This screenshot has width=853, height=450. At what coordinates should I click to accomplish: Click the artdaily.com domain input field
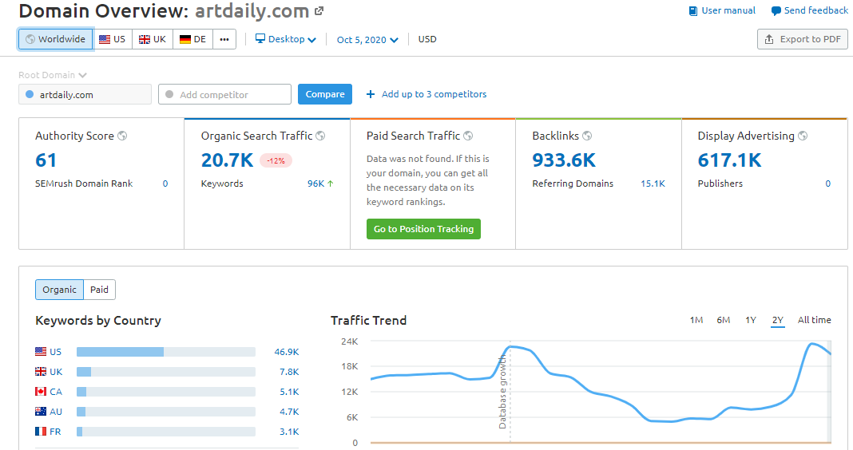tap(85, 94)
